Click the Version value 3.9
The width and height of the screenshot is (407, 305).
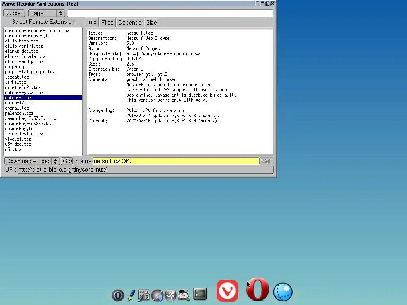click(130, 43)
